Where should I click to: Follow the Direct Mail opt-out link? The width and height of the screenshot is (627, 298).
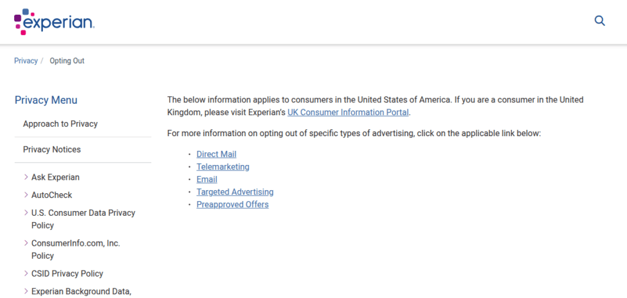click(216, 154)
